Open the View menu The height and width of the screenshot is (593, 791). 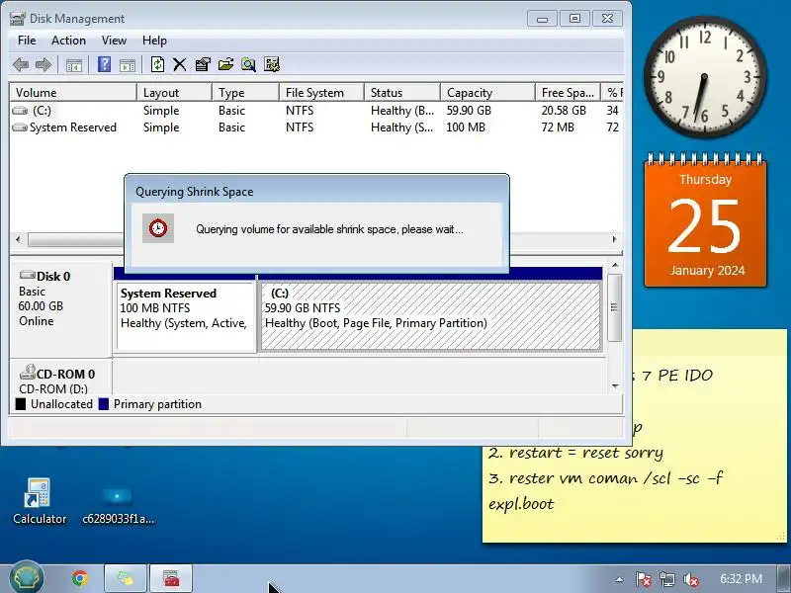click(114, 41)
